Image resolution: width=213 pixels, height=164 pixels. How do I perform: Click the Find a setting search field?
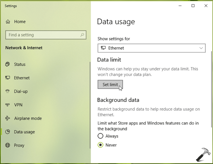(x=46, y=35)
